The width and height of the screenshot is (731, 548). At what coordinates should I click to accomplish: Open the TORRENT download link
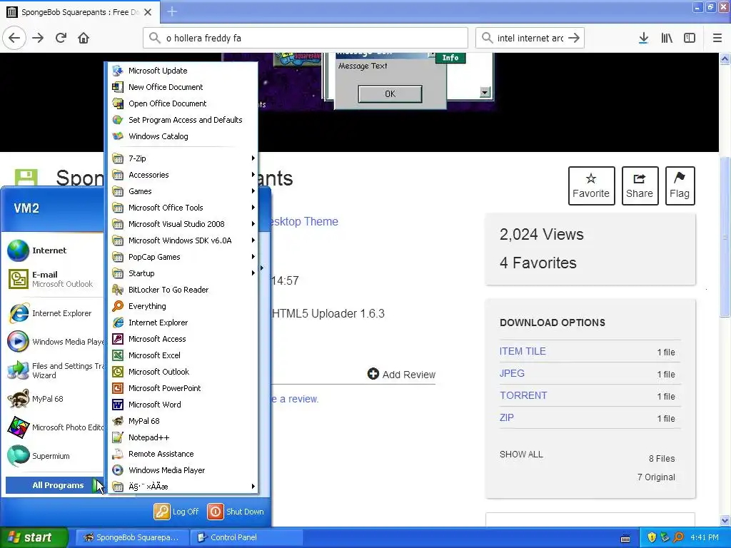[523, 395]
